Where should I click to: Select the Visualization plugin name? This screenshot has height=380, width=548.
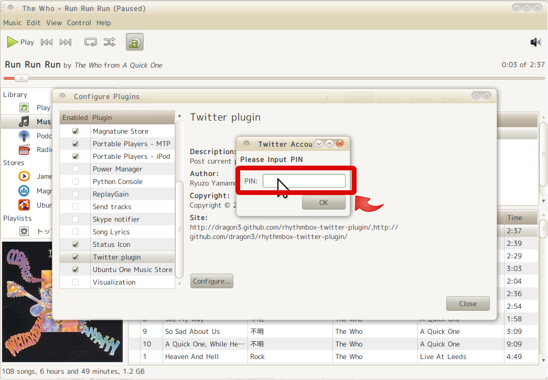[x=114, y=282]
